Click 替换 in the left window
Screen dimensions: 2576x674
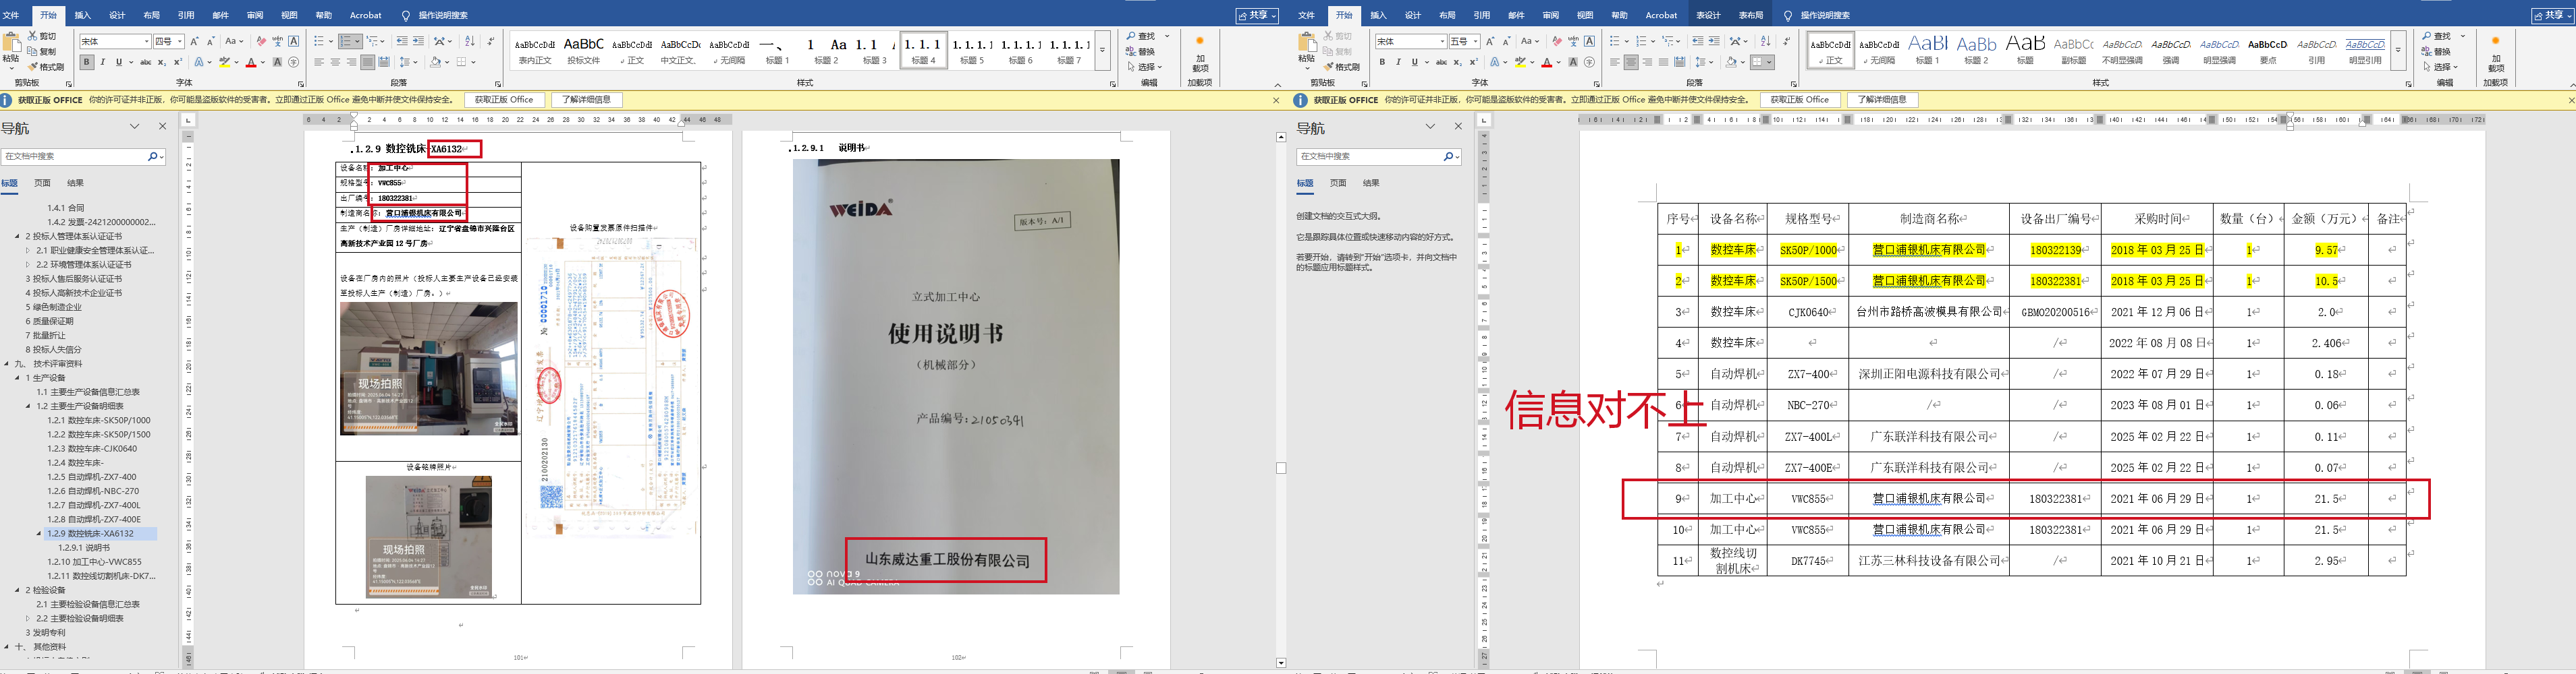(1140, 52)
